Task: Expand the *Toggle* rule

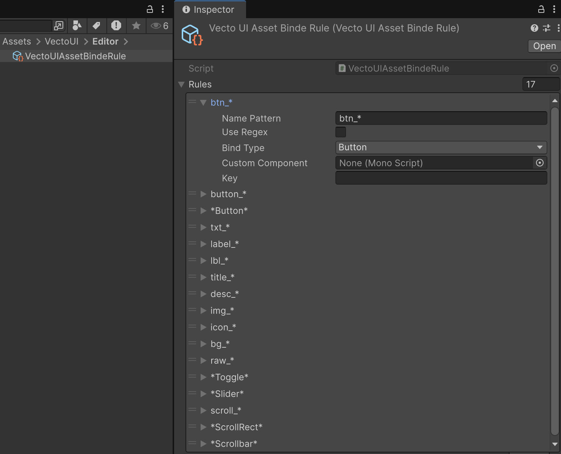Action: 203,377
